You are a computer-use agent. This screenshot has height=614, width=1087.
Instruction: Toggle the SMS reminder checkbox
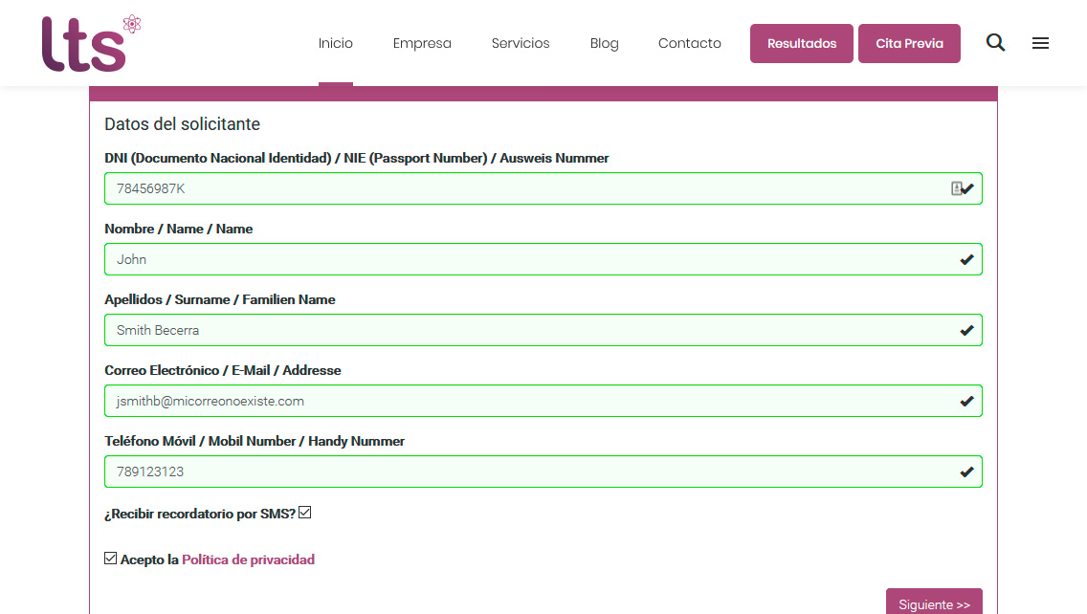(305, 513)
